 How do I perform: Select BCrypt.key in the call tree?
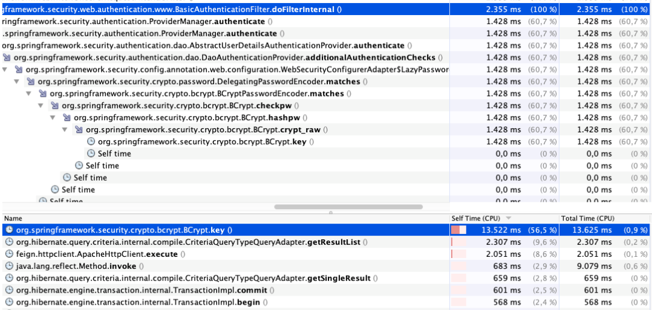[x=326, y=141]
